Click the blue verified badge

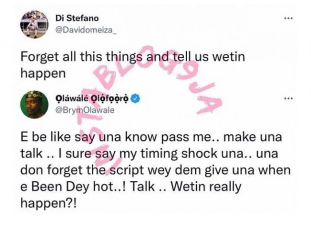tap(136, 98)
